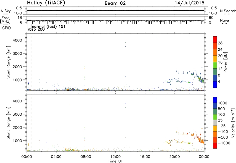The width and height of the screenshot is (236, 163).
Task: Click the orange velocity scatter cluster near 23:30 UT
Action: pyautogui.click(x=201, y=140)
